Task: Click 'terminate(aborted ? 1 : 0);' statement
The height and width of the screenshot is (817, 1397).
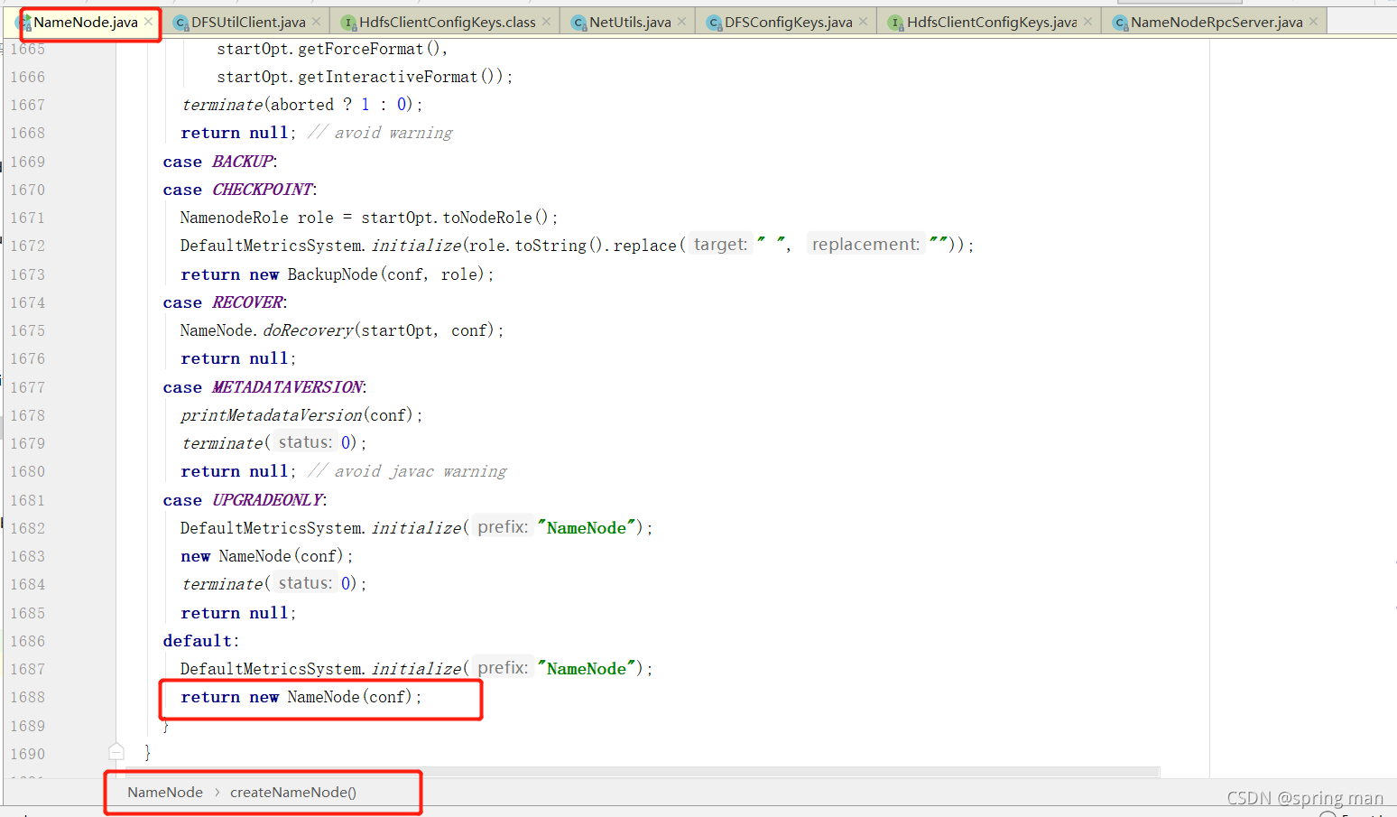Action: [x=302, y=105]
